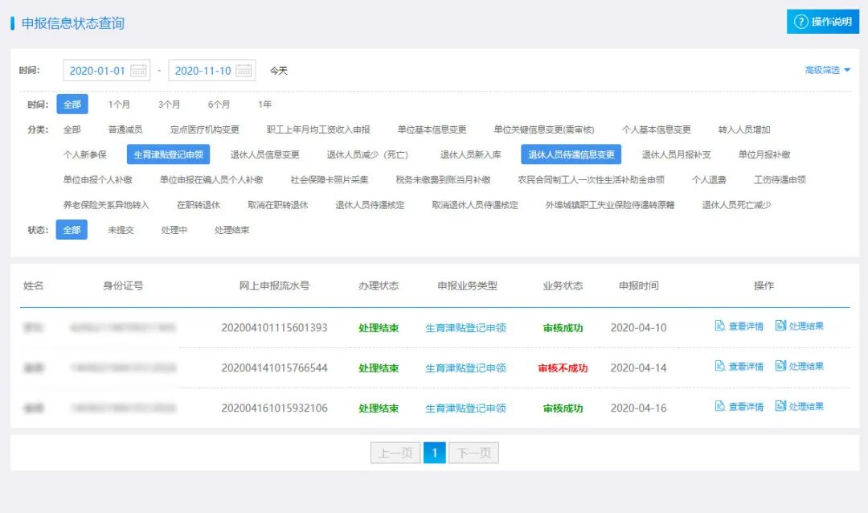The height and width of the screenshot is (513, 868).
Task: Select the 处理中 status filter
Action: click(x=174, y=230)
